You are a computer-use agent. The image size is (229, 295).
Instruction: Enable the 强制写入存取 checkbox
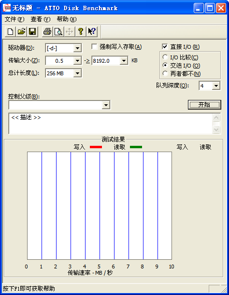(x=94, y=46)
